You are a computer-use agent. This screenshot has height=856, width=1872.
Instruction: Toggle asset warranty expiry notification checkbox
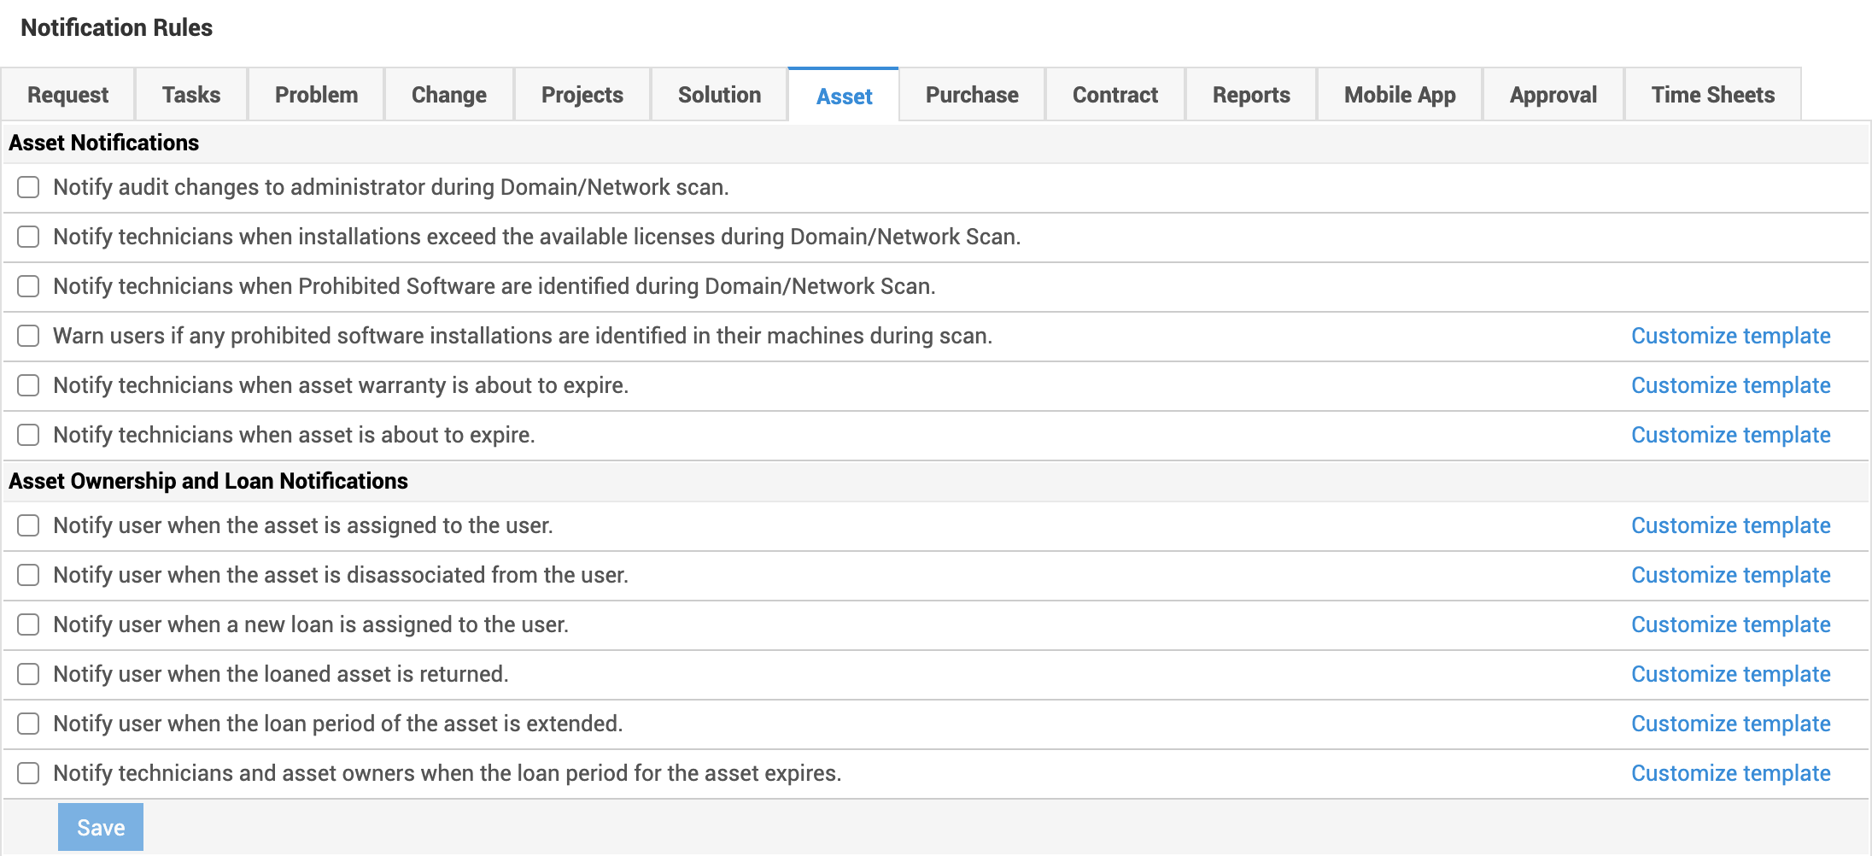[28, 385]
